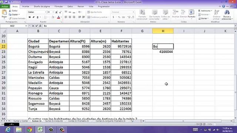Click the currency format $ icon

(113, 17)
